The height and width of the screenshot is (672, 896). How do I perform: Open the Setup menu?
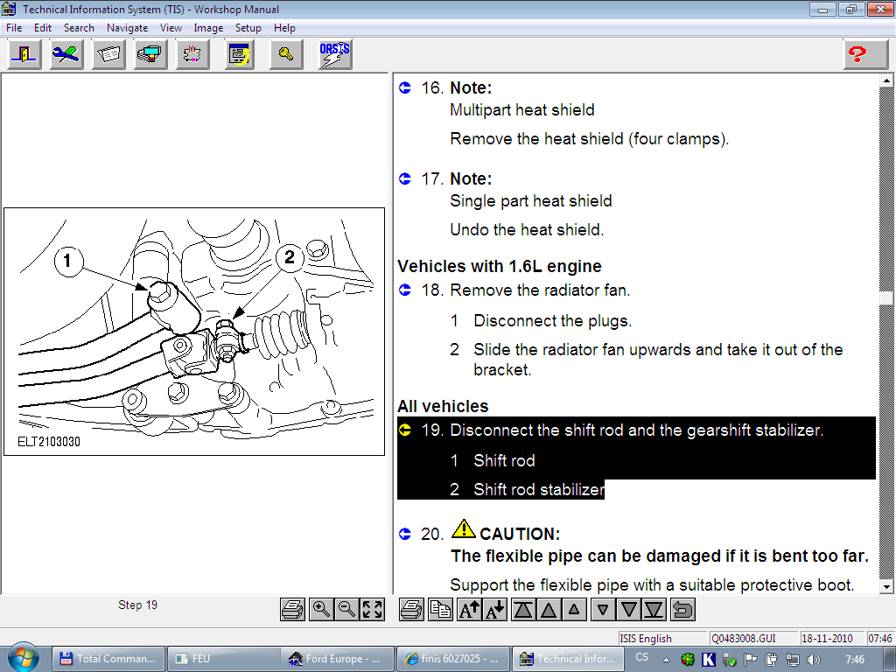click(x=248, y=28)
